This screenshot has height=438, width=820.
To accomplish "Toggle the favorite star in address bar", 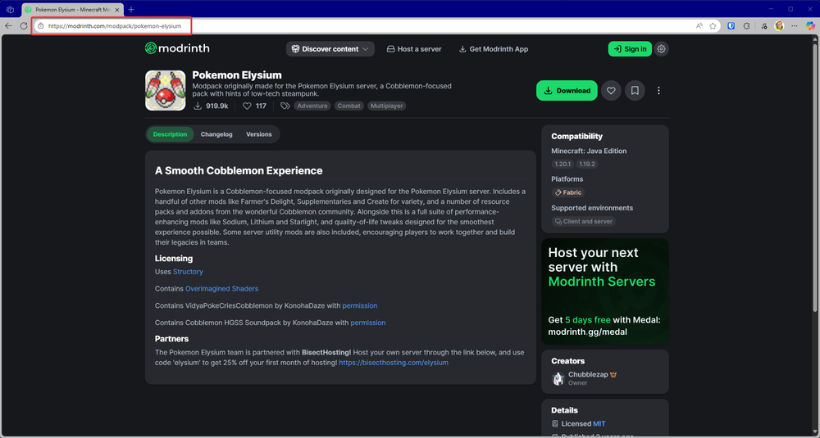I will 713,26.
